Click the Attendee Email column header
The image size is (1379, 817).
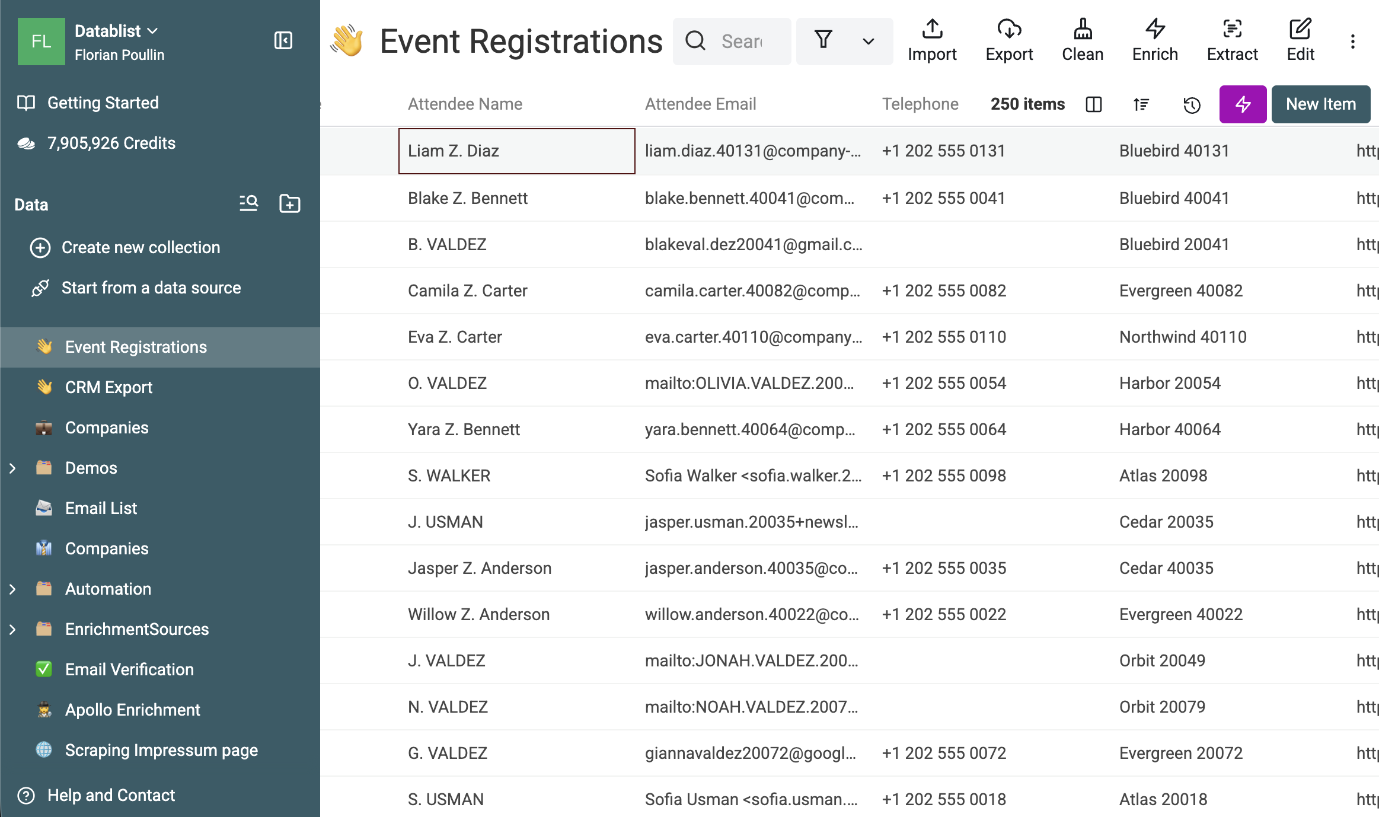tap(701, 104)
